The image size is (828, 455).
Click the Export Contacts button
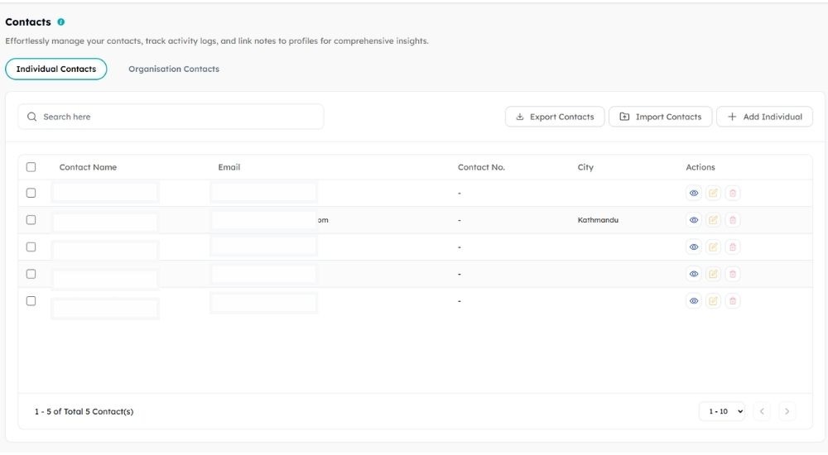pyautogui.click(x=555, y=117)
